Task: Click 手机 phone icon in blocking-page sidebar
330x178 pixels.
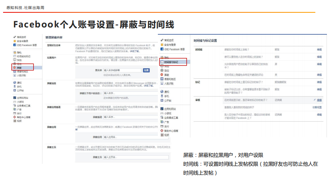Action: (x=15, y=86)
